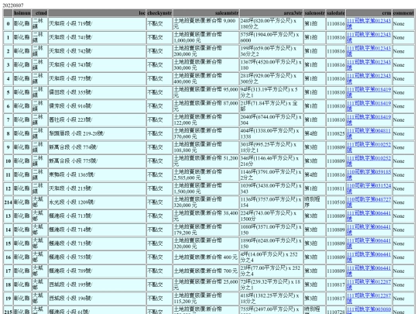This screenshot has height=314, width=418.
Task: Click the location cell ending 355號/
Action: point(97,92)
